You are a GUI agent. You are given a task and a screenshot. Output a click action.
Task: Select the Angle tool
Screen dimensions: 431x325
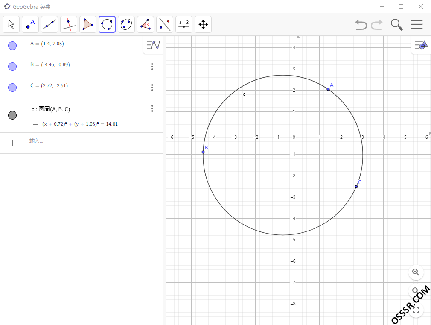pos(146,24)
